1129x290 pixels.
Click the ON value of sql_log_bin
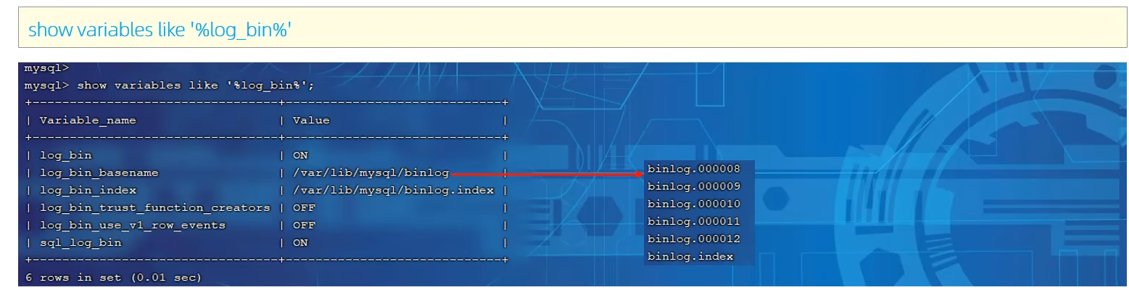tap(300, 243)
